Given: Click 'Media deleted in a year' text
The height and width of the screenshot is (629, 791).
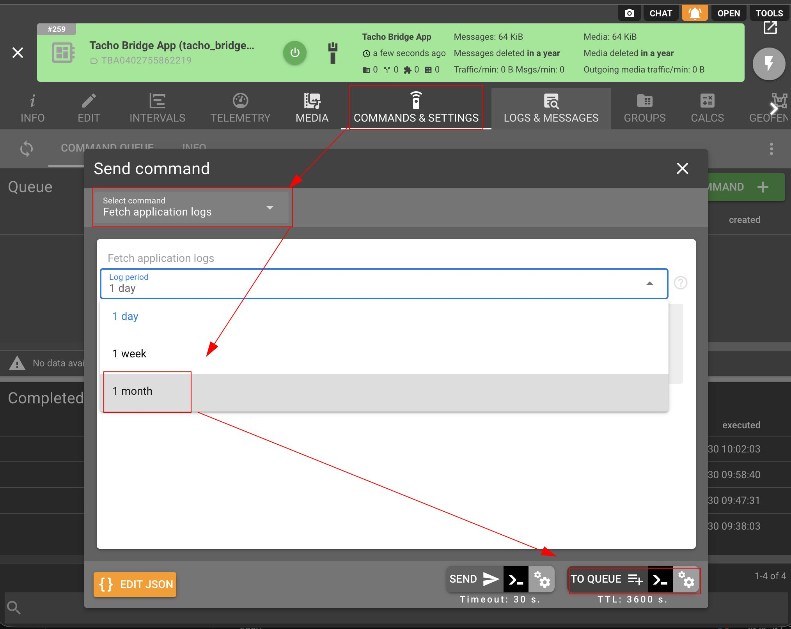Looking at the screenshot, I should click(x=628, y=53).
